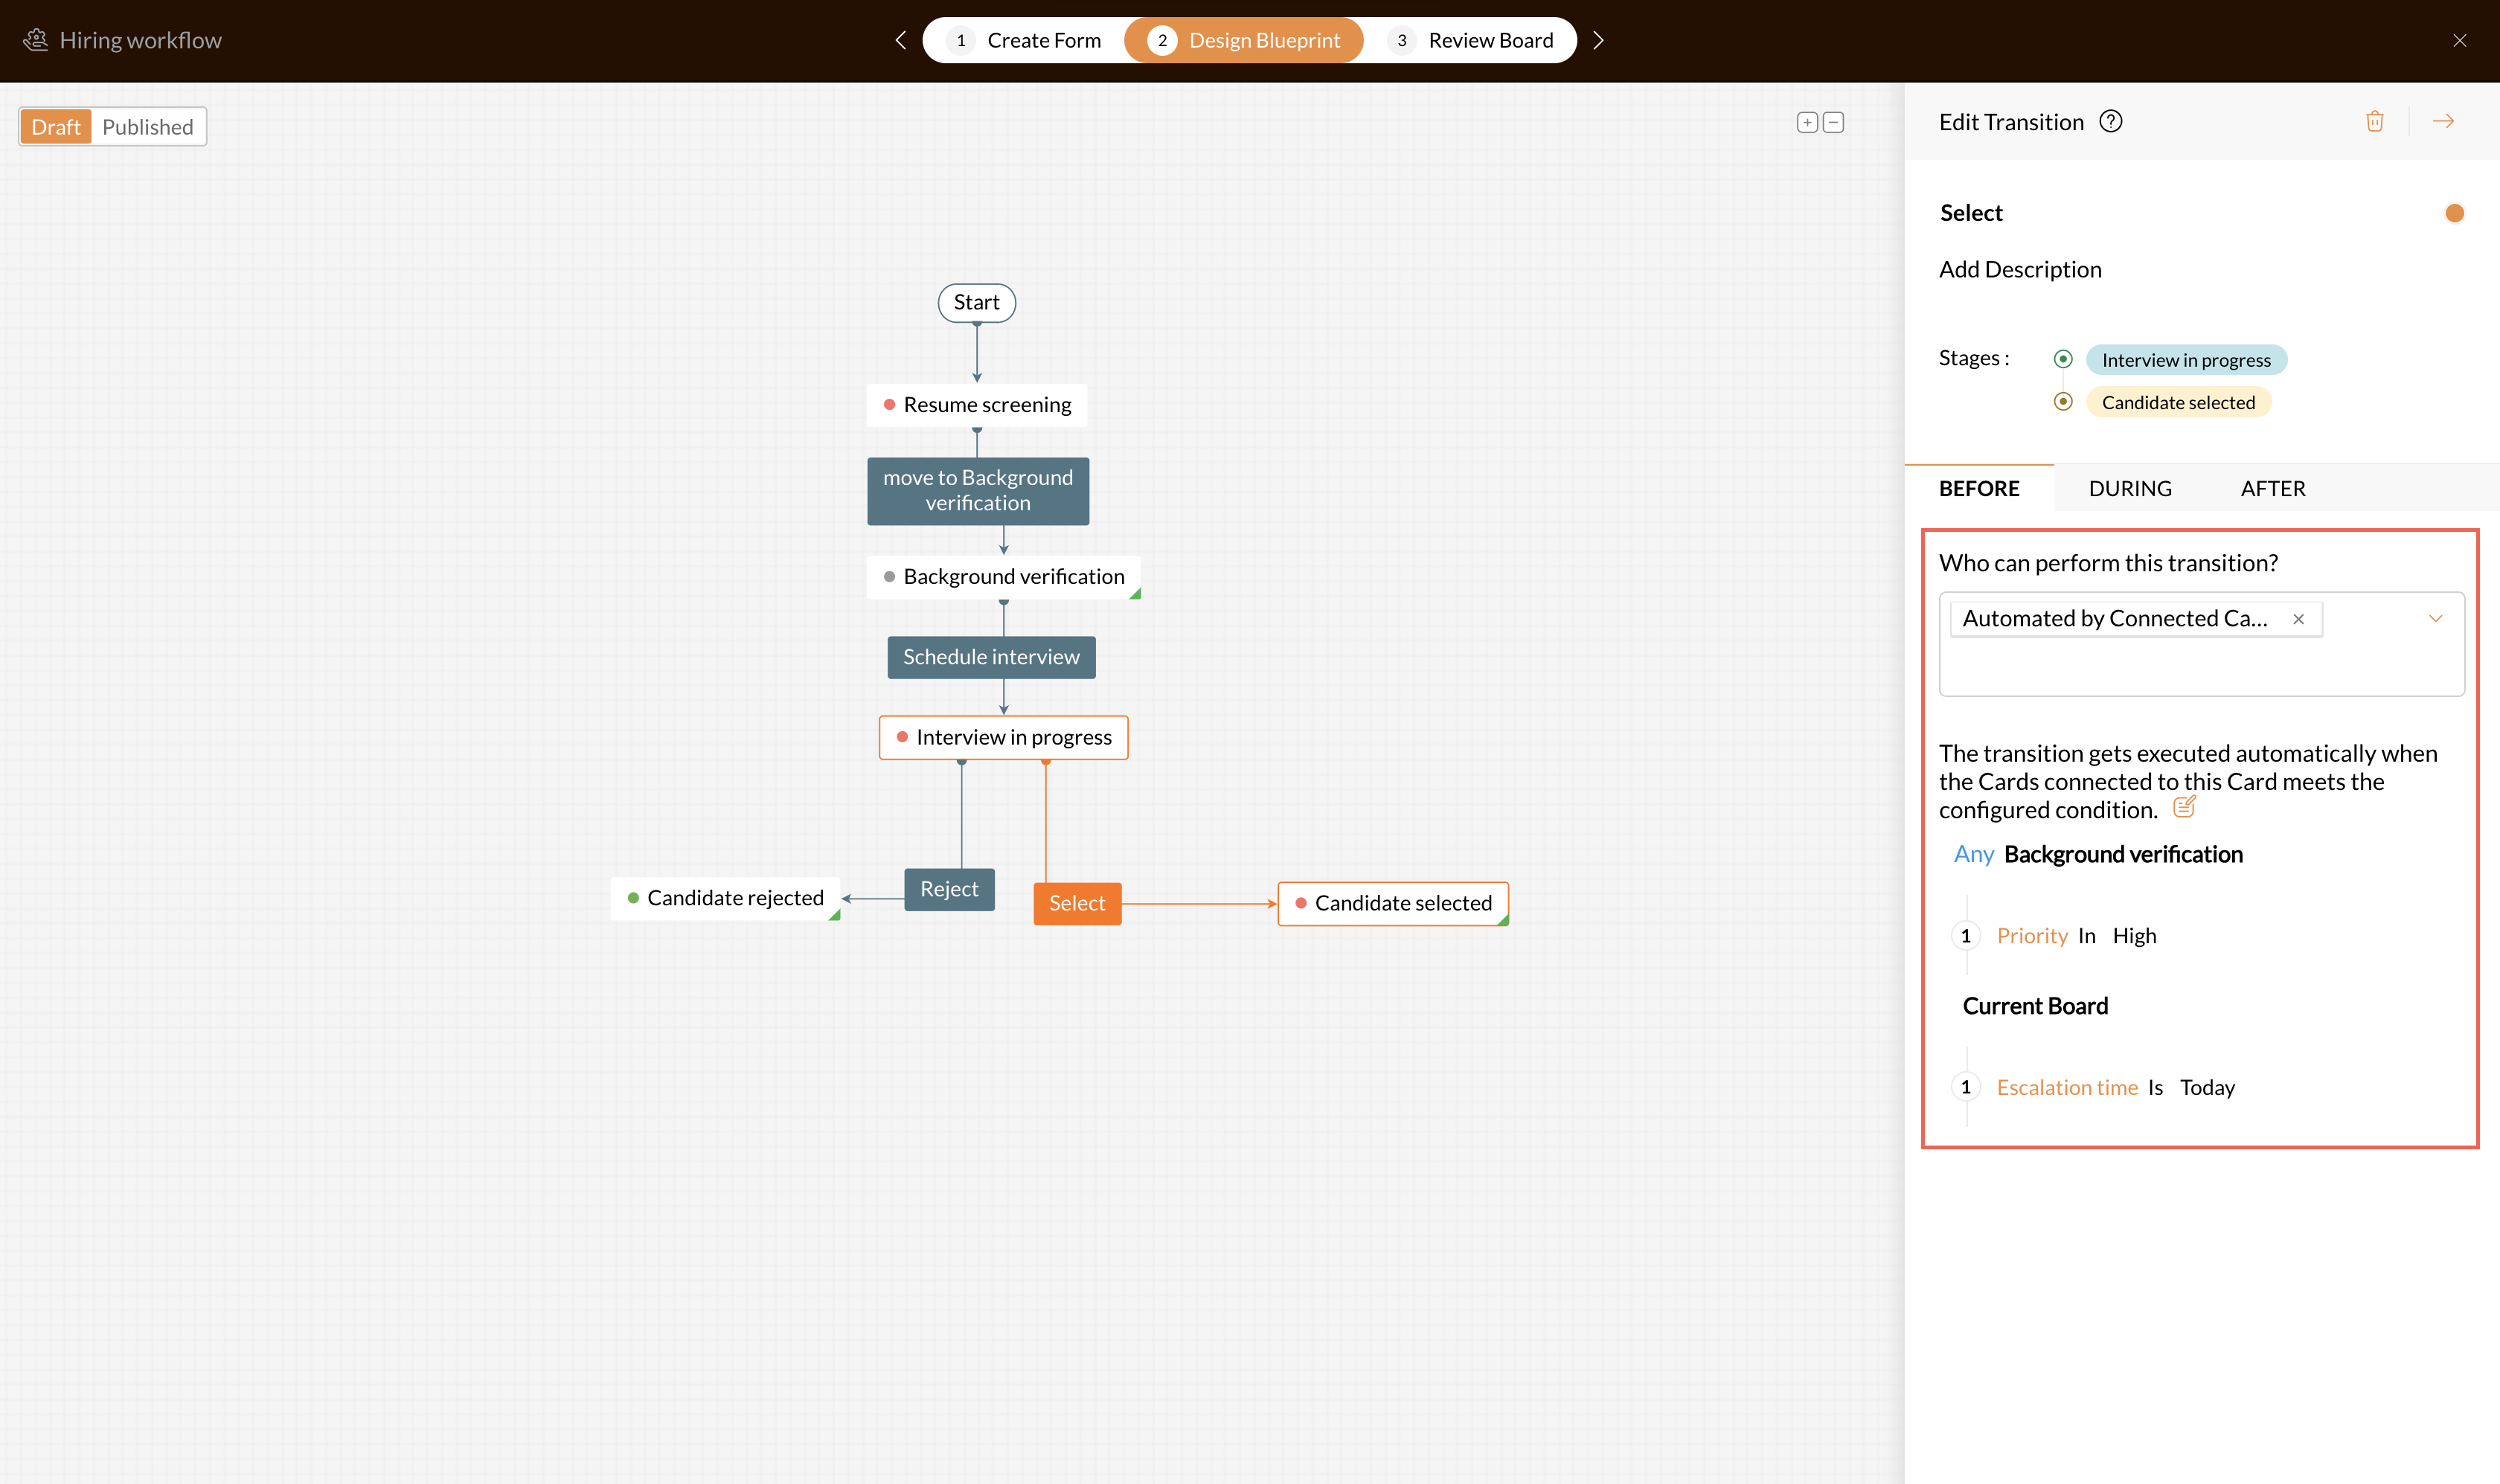Switch to Draft mode
Screen dimensions: 2500x1484
coord(56,127)
